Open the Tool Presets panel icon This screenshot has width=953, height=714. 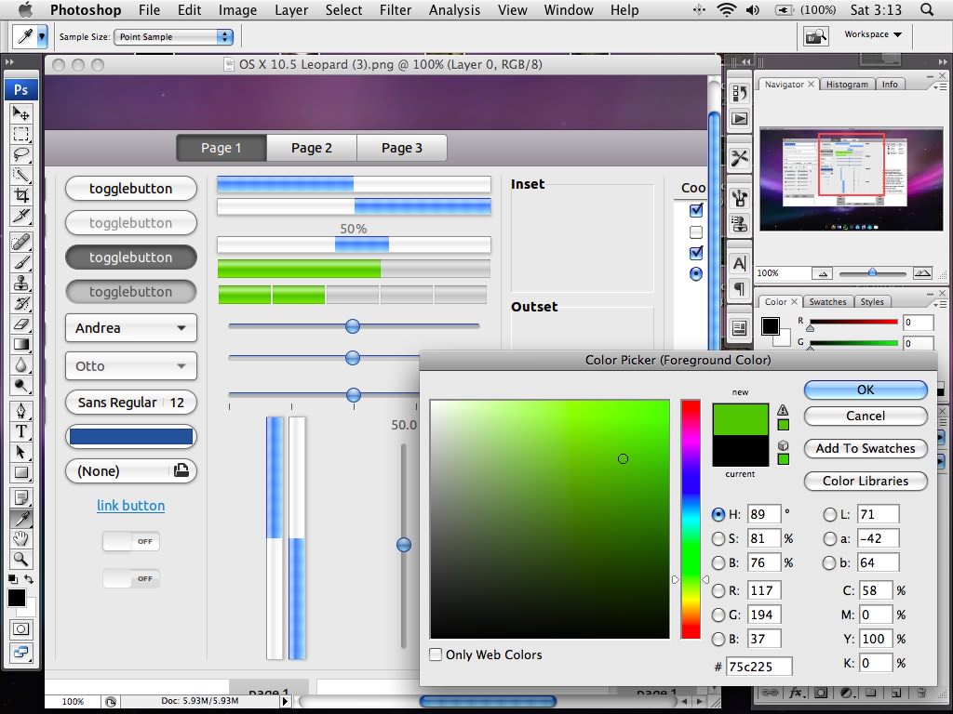739,158
